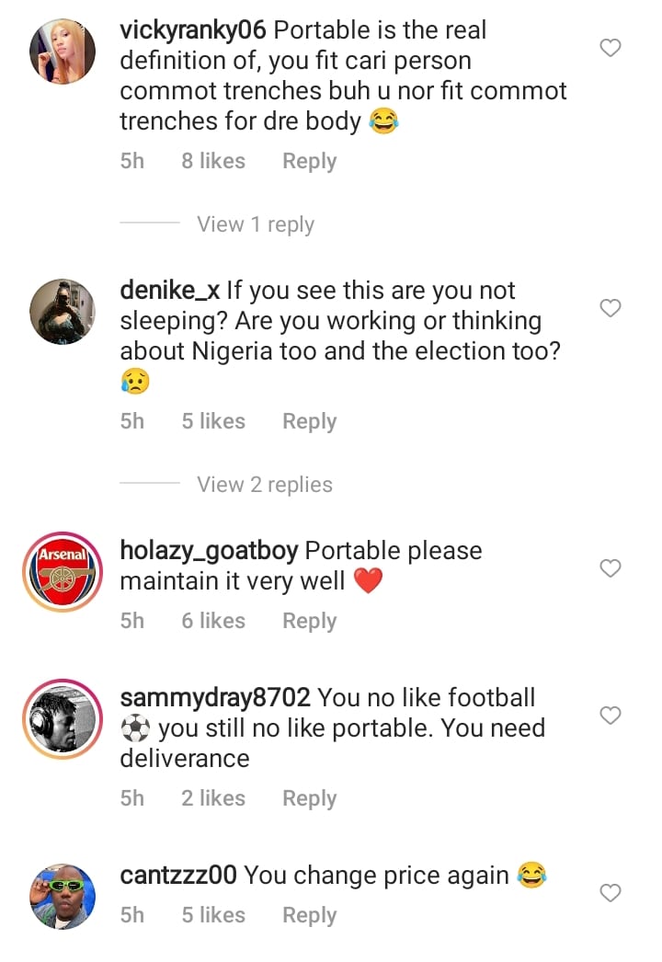This screenshot has height=962, width=662.
Task: Reply to cantzzz00's comment
Action: 309,915
